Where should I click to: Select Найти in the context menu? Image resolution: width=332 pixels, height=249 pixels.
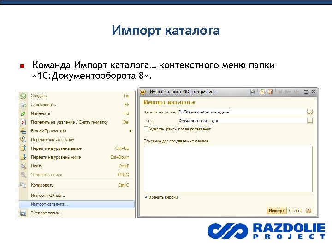coord(77,166)
